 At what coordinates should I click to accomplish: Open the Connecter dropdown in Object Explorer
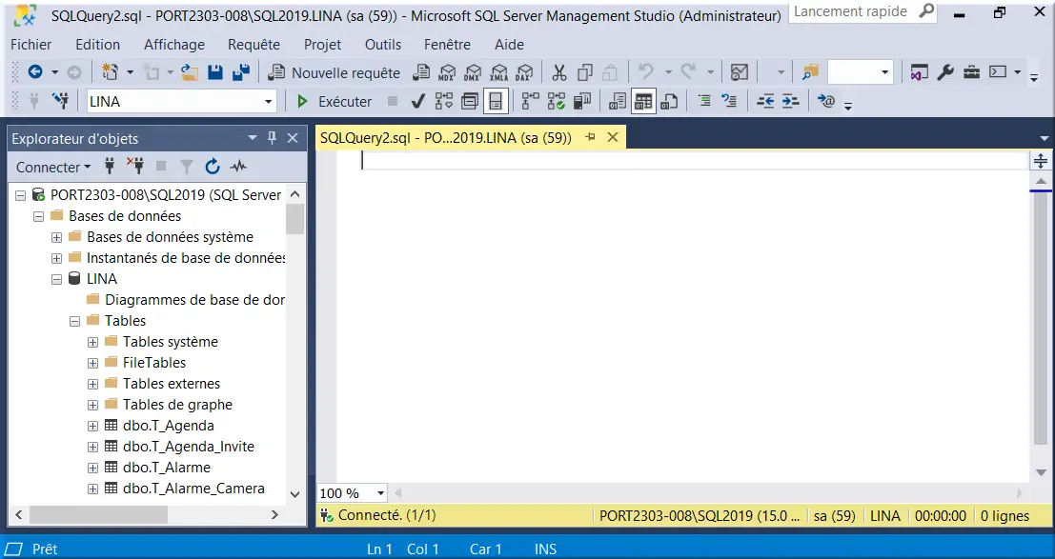pyautogui.click(x=53, y=167)
